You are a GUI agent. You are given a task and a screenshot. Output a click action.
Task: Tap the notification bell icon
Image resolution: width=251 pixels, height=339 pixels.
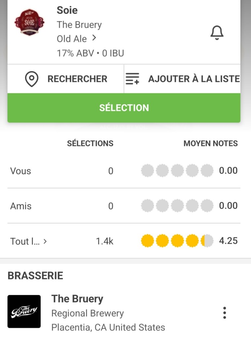[217, 32]
